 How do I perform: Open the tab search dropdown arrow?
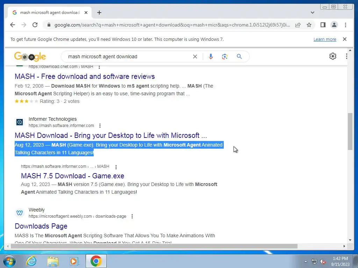(313, 13)
